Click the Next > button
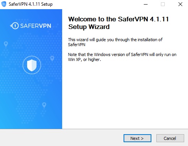 (137, 138)
